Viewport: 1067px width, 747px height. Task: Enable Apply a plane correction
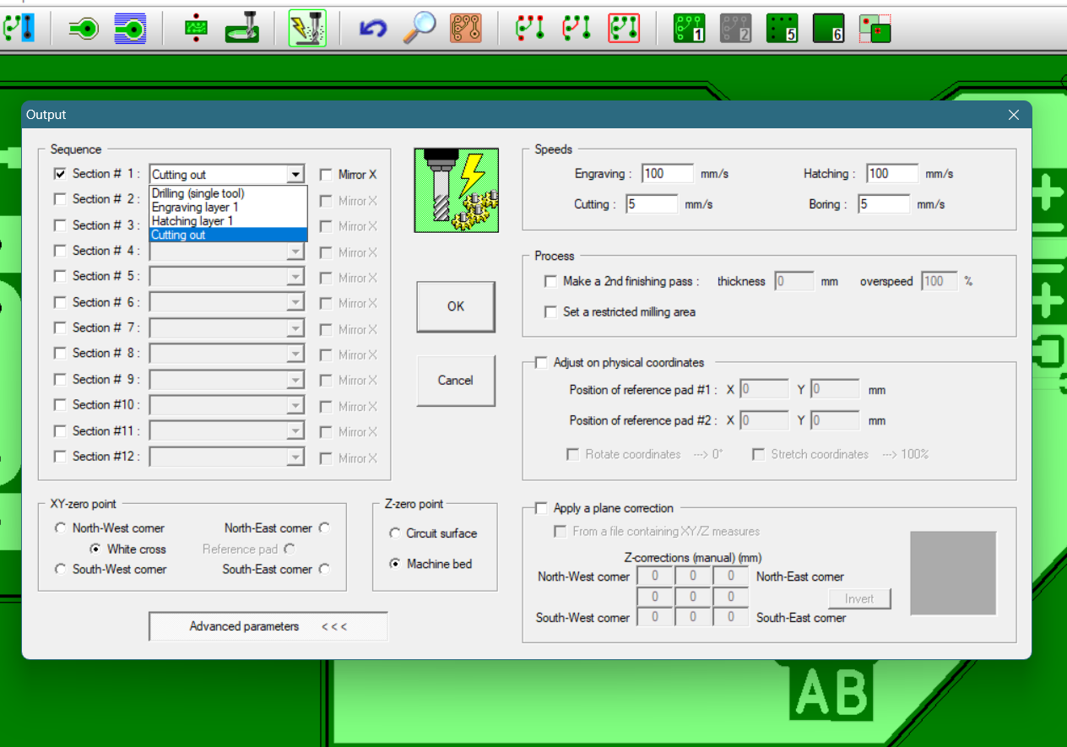pyautogui.click(x=541, y=508)
